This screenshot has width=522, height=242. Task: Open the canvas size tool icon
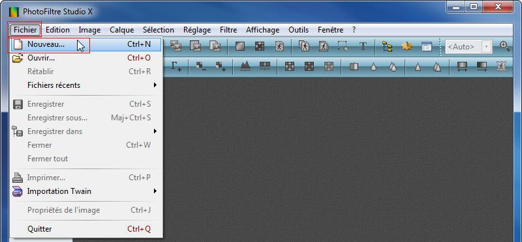324,46
